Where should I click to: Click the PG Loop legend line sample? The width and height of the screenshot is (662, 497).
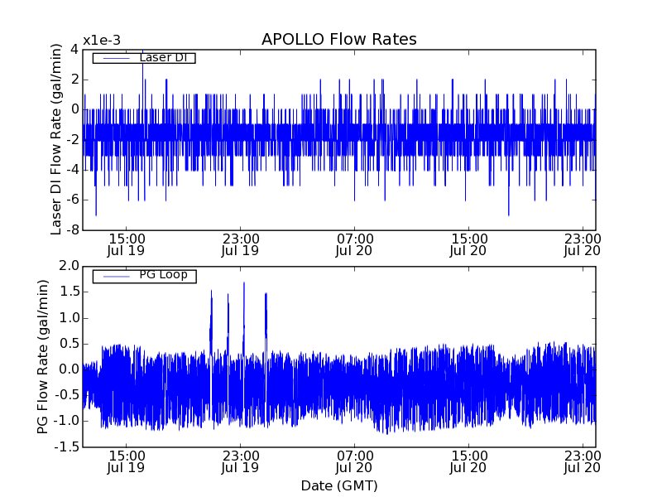[117, 277]
